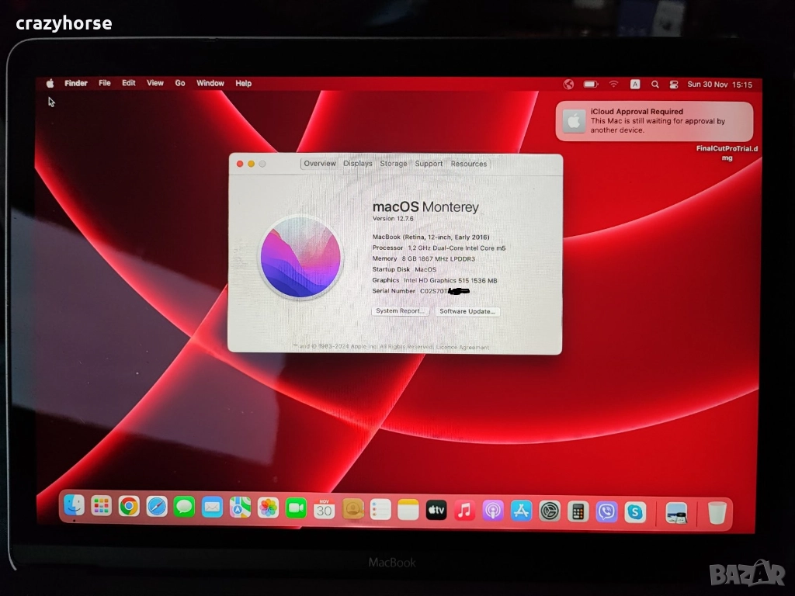
Task: Close the About This Mac window
Action: click(x=240, y=164)
